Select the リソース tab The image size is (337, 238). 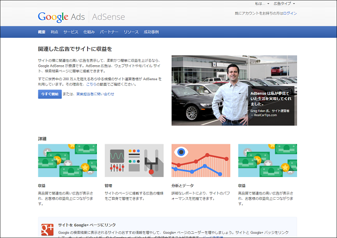click(x=131, y=32)
